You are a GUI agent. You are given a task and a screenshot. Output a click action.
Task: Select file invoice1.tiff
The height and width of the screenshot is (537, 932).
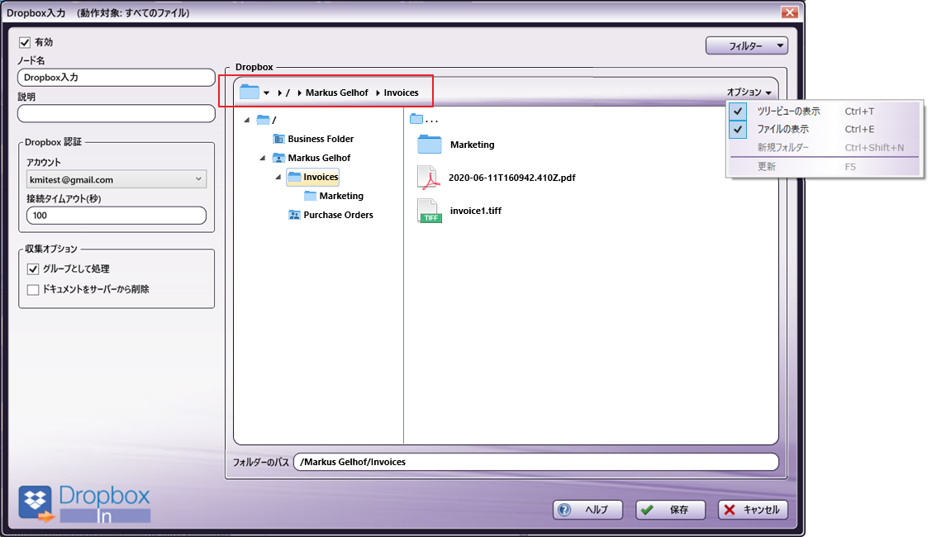point(476,211)
